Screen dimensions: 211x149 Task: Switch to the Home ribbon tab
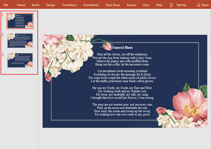[x=21, y=5]
